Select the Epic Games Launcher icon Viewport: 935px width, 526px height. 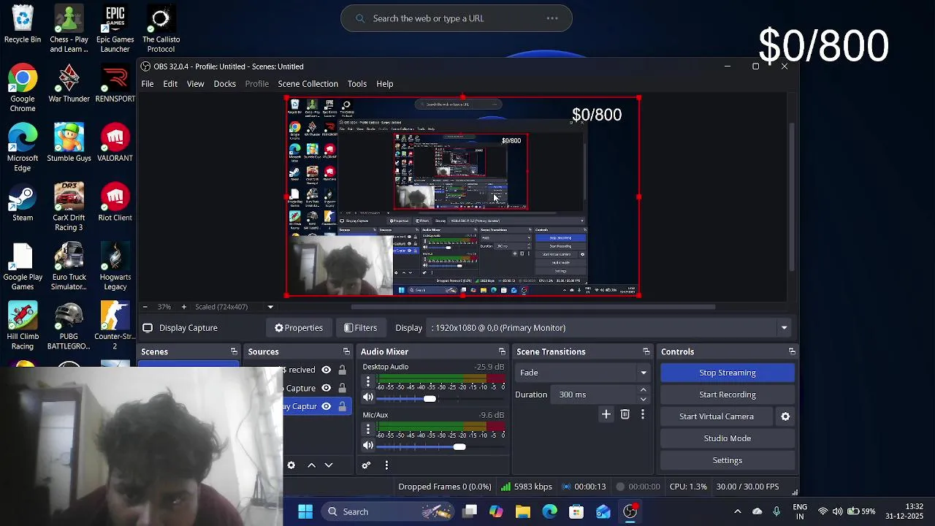(x=115, y=29)
